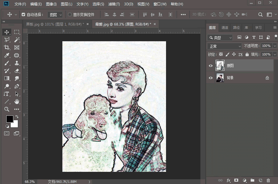This screenshot has width=278, height=184.
Task: Enable the 显示变换控件 checkbox
Action: tap(70, 15)
